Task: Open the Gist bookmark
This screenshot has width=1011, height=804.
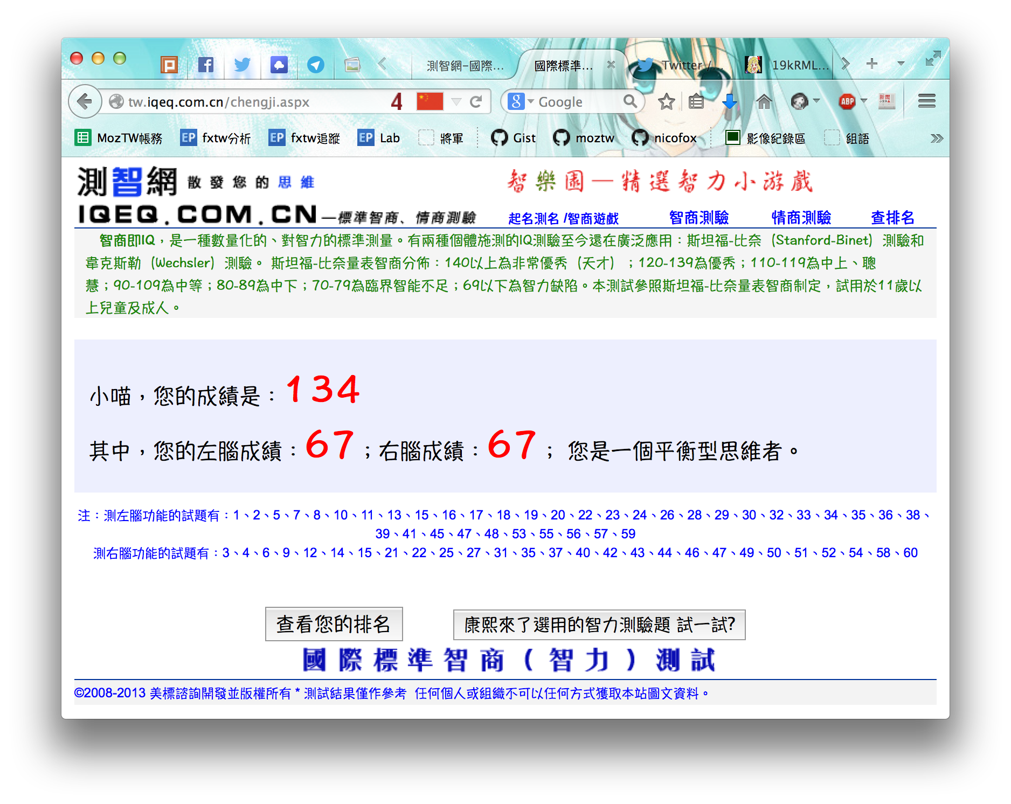Action: (x=514, y=138)
